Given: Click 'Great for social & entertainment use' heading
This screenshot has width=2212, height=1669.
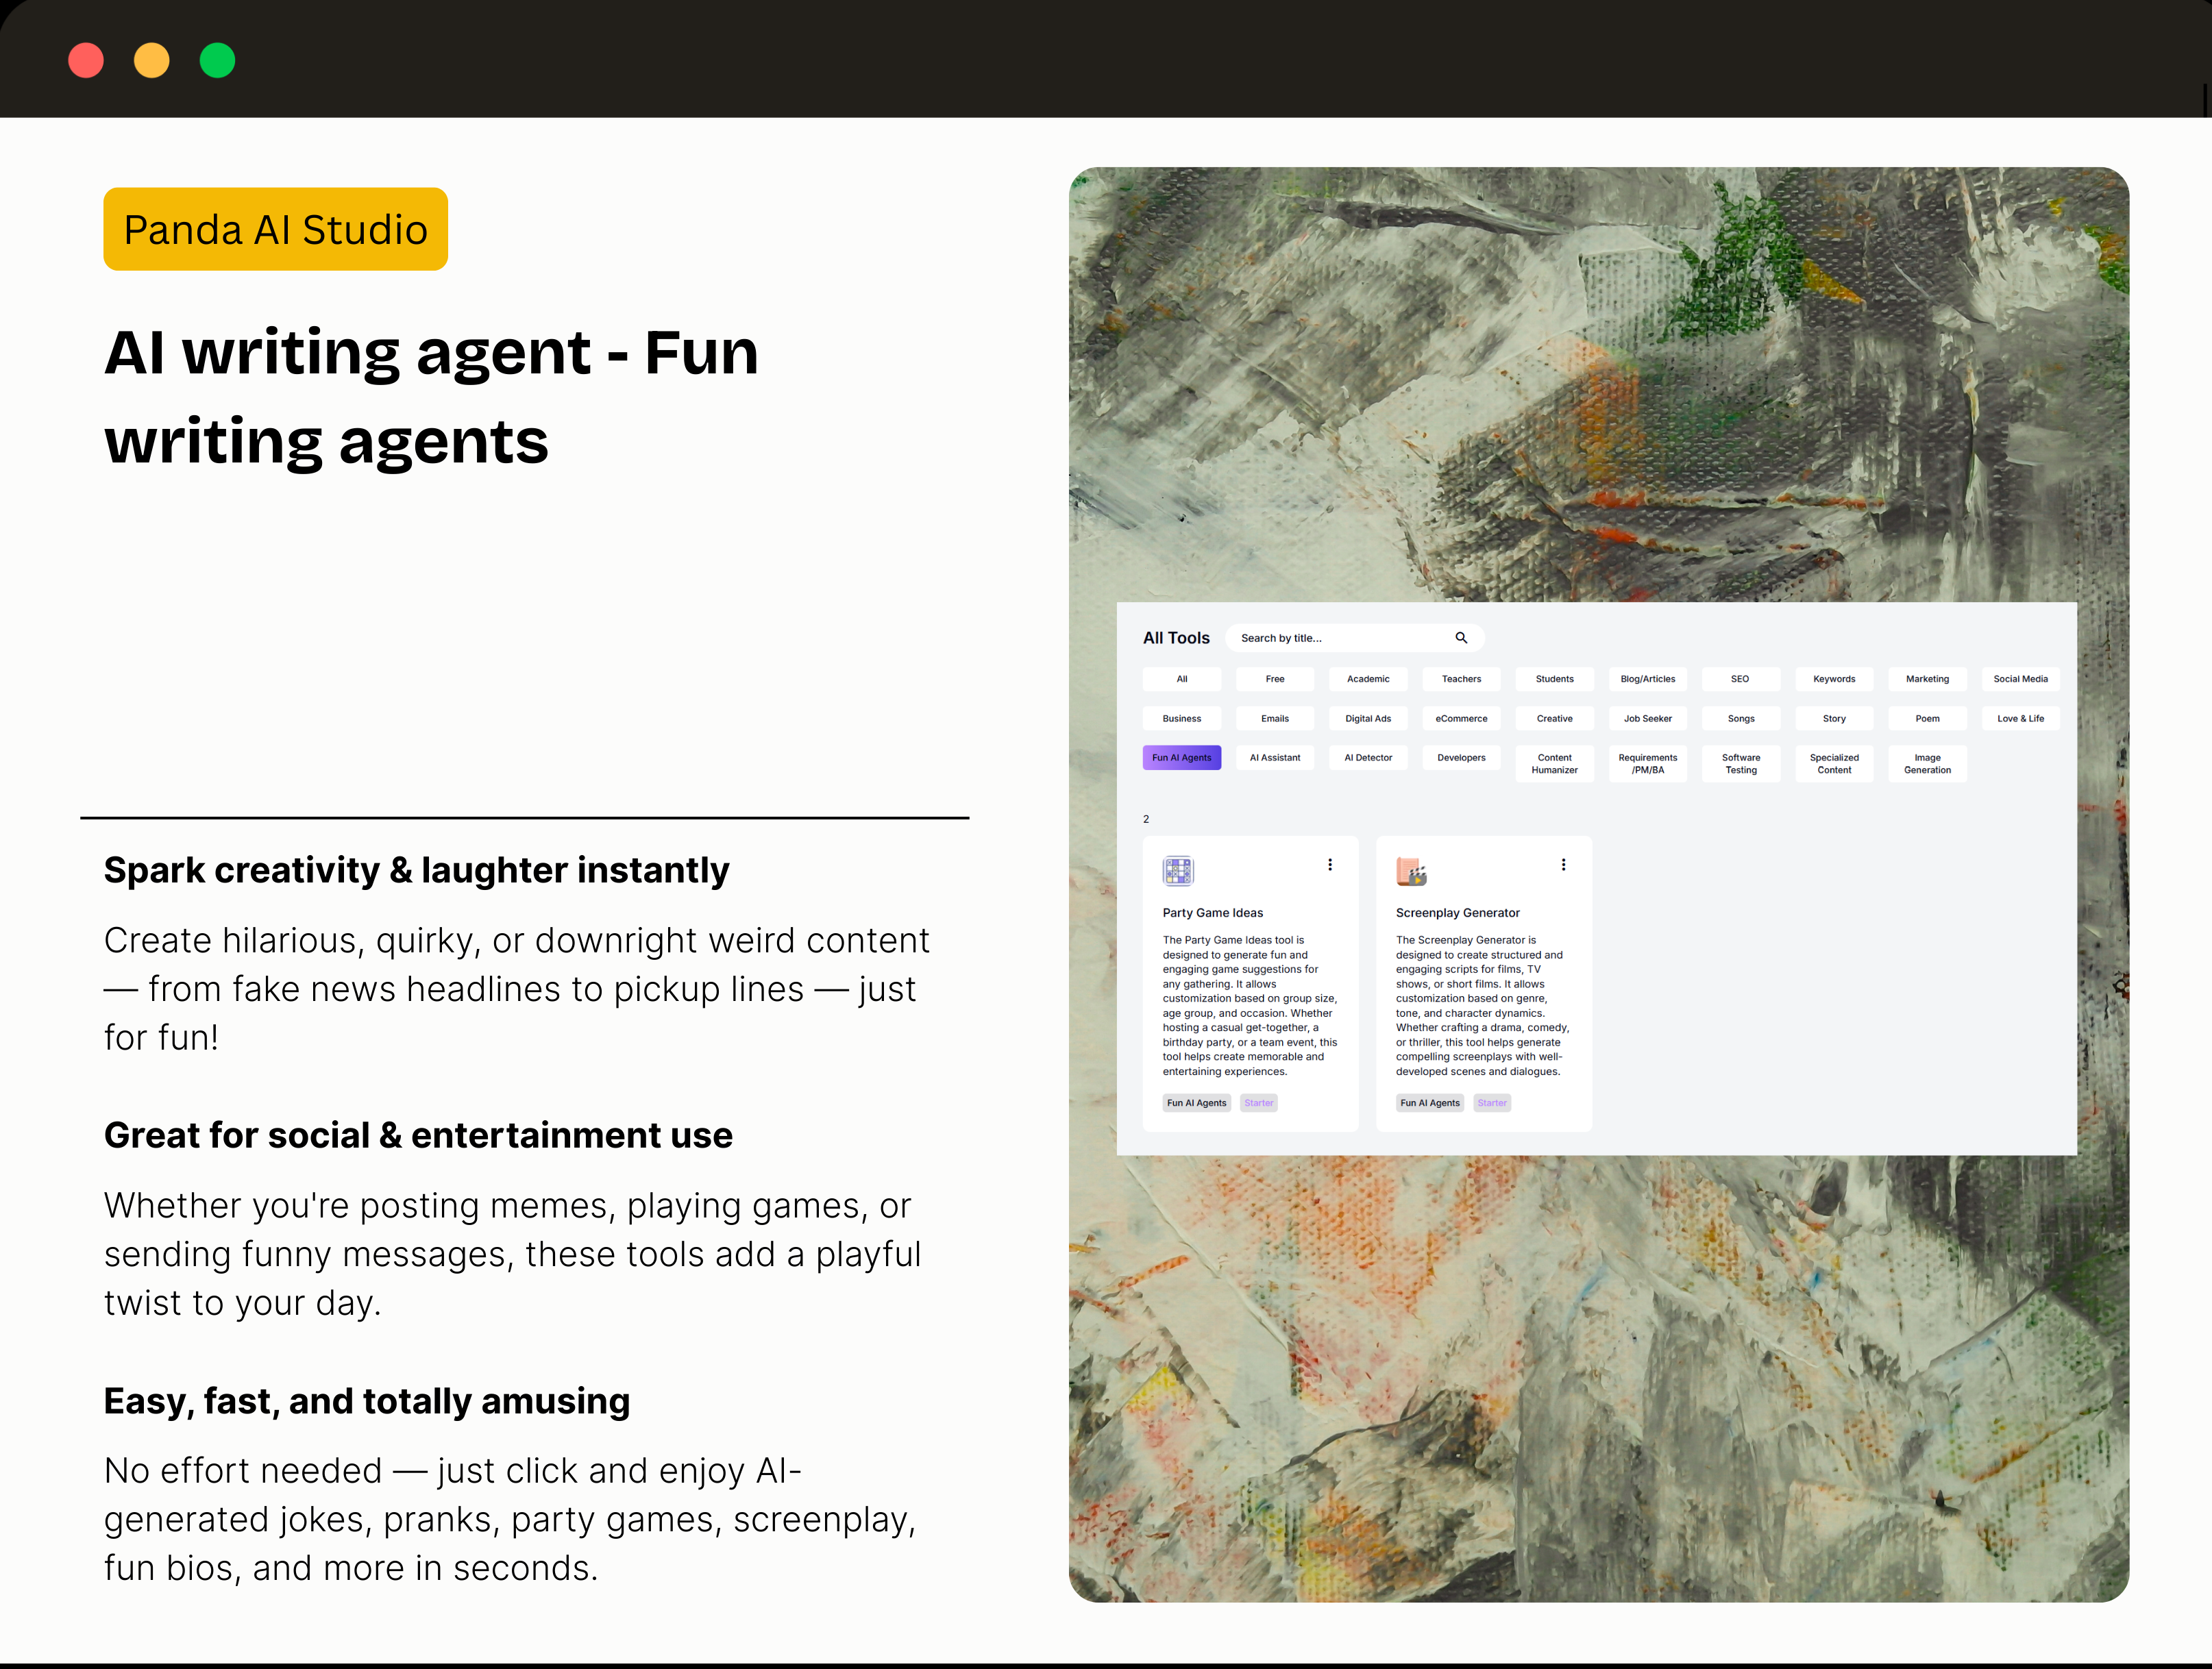Looking at the screenshot, I should coord(418,1135).
